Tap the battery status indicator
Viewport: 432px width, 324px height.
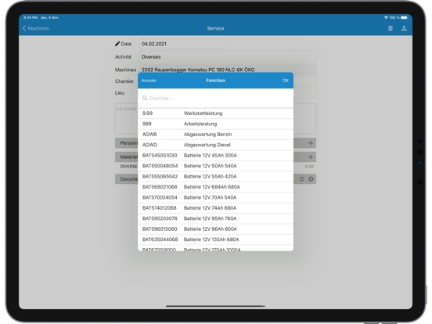pyautogui.click(x=404, y=17)
